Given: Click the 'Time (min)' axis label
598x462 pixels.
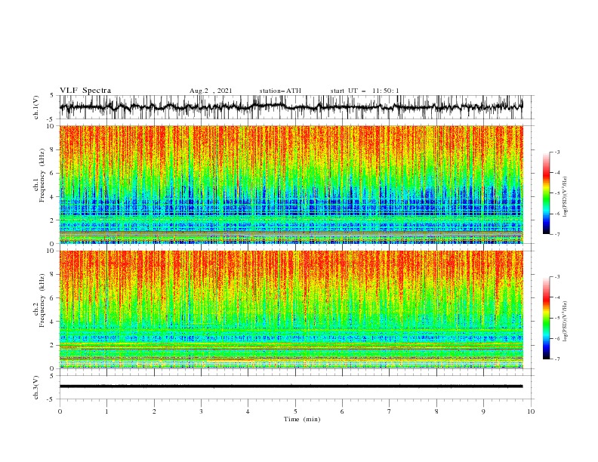Looking at the screenshot, I should (302, 419).
